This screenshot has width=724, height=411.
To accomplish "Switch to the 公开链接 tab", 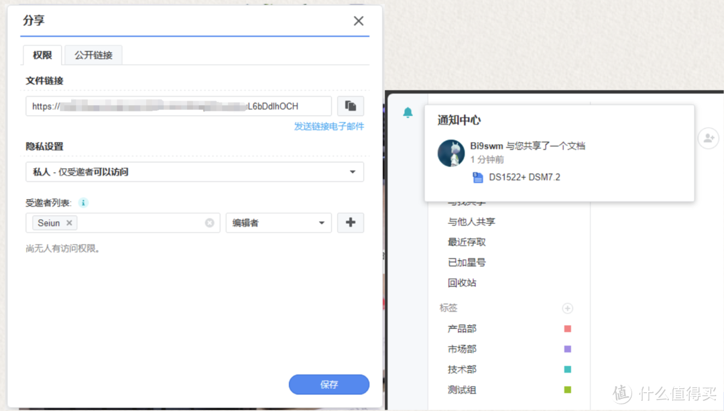I will (93, 55).
